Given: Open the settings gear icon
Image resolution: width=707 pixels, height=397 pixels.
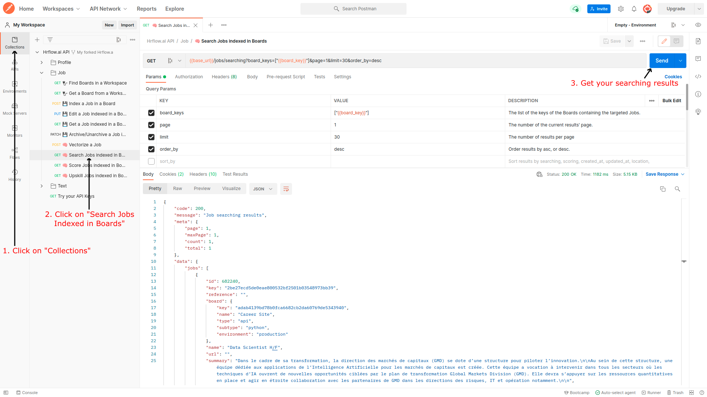Looking at the screenshot, I should pos(621,9).
